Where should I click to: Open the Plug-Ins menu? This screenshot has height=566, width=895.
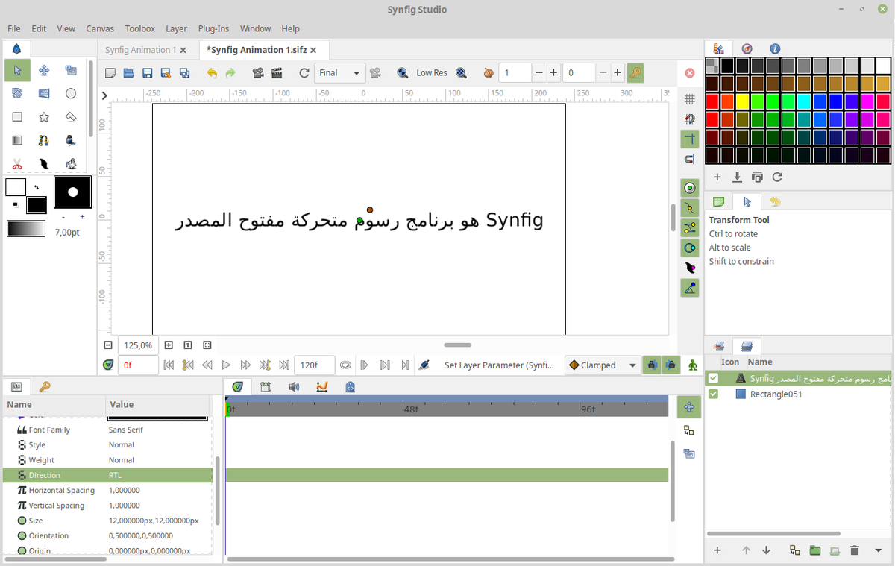213,28
